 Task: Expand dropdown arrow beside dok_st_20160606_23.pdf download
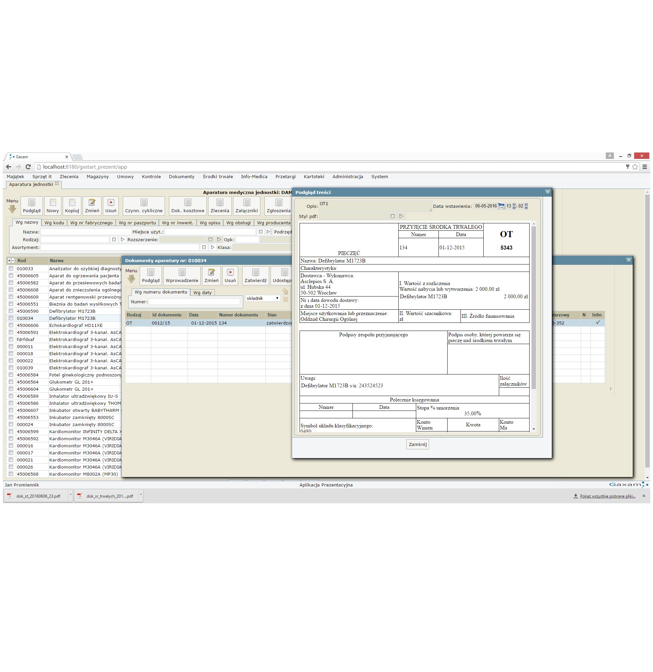(70, 495)
